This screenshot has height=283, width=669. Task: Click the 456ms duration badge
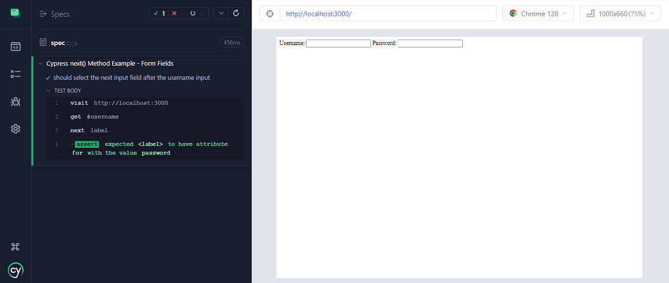coord(232,42)
